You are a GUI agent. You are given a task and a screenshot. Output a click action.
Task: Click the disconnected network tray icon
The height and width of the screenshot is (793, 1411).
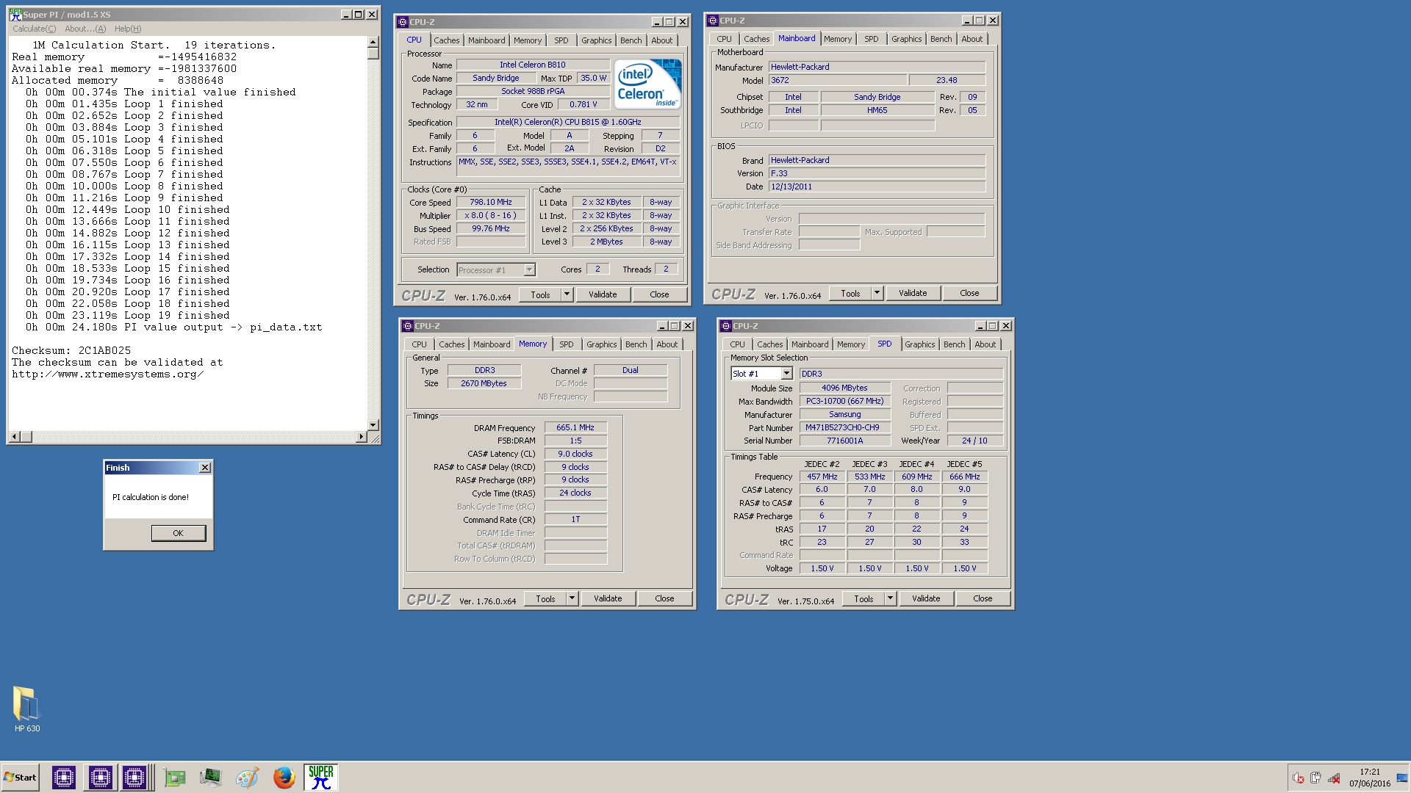click(1334, 778)
